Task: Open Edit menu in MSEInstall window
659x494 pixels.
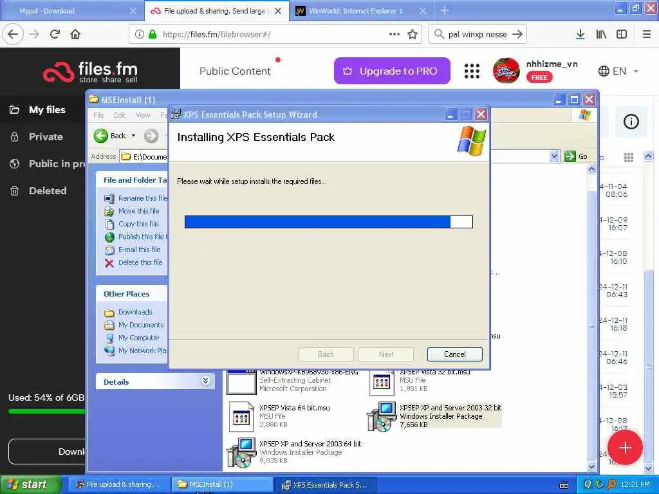Action: coord(119,115)
